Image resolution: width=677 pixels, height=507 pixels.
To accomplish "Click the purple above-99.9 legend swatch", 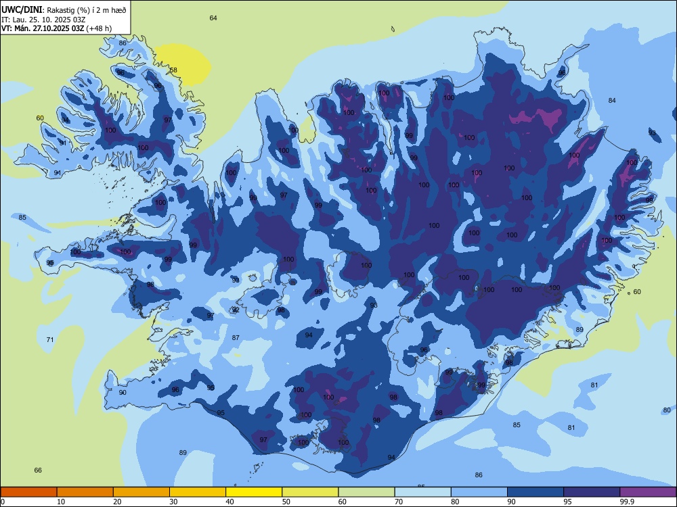I will tap(648, 492).
